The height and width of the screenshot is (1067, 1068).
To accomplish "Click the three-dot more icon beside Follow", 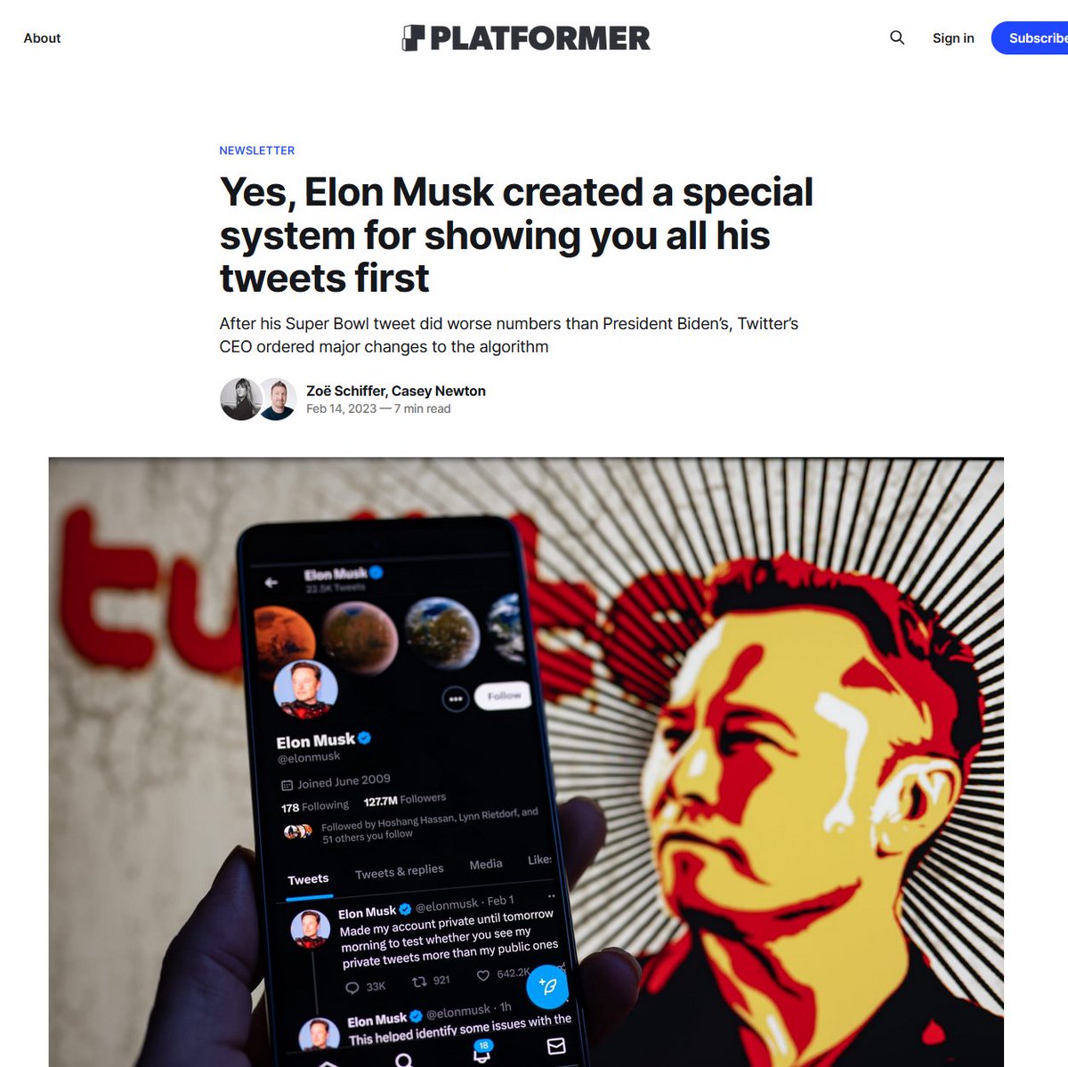I will 456,699.
